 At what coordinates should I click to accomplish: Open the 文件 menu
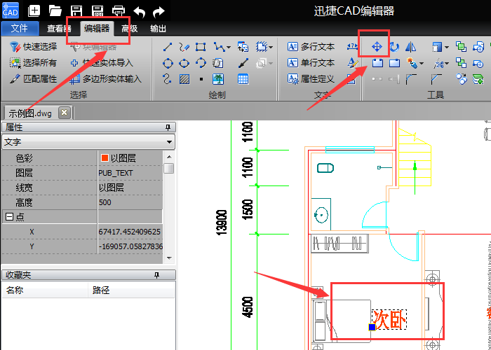(x=20, y=29)
